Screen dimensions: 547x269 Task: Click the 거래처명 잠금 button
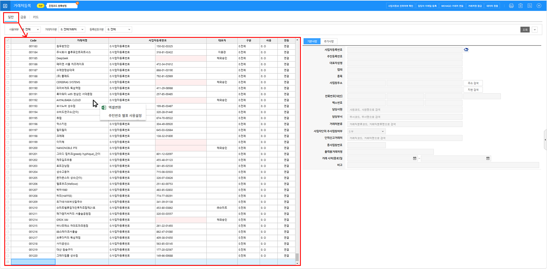point(475,6)
